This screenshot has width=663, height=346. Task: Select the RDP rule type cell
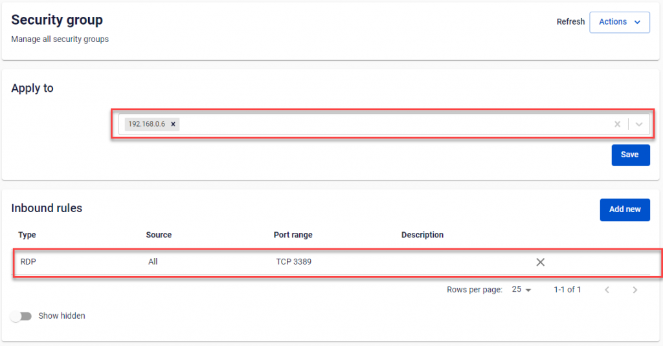point(28,262)
